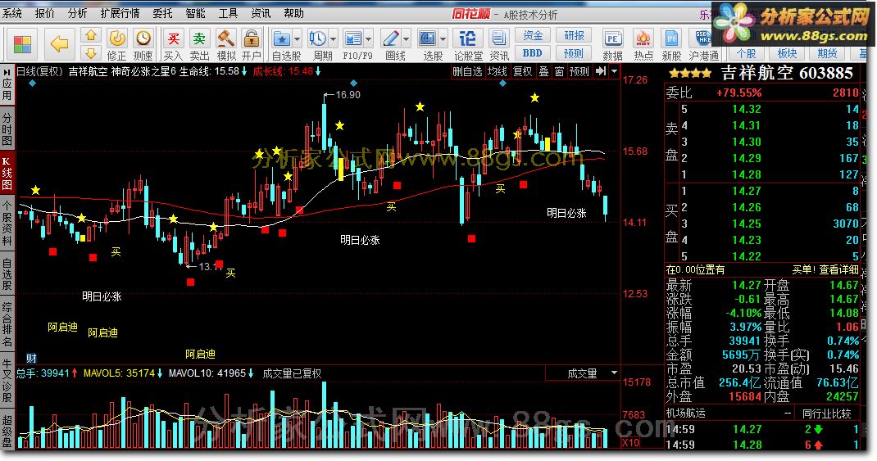Toggle the 叠 overlay option
This screenshot has height=461, width=877.
[543, 71]
